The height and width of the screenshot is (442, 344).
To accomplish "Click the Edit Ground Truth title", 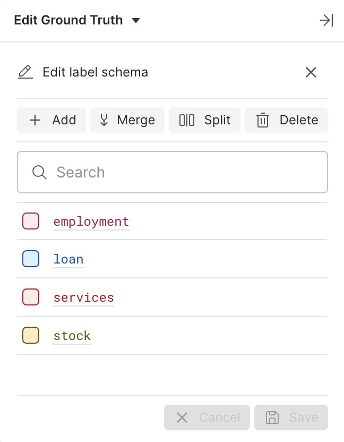I will [68, 20].
